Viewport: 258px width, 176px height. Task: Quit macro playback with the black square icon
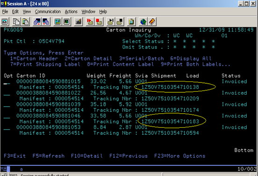click(x=120, y=22)
